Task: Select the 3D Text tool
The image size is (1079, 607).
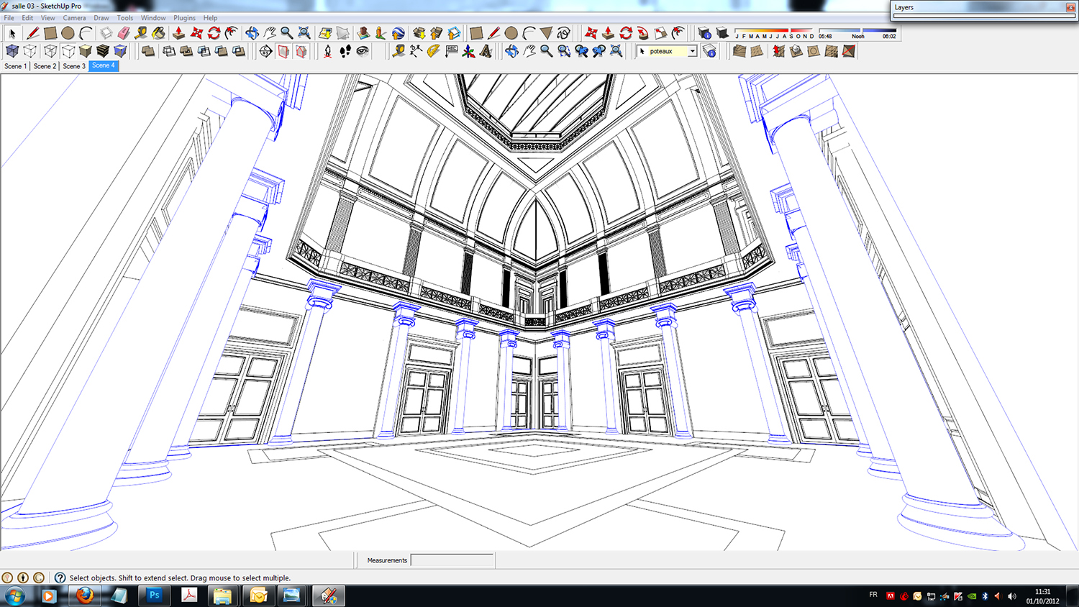Action: 486,51
